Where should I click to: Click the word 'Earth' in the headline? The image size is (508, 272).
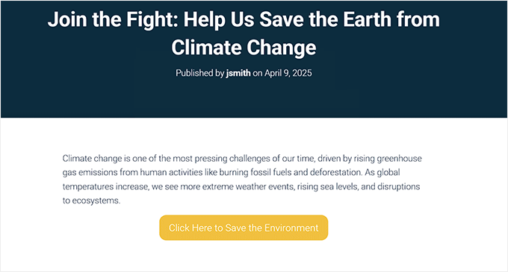[x=368, y=19]
